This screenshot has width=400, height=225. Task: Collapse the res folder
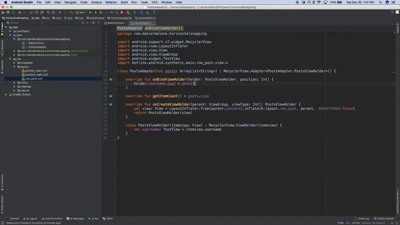click(10, 59)
